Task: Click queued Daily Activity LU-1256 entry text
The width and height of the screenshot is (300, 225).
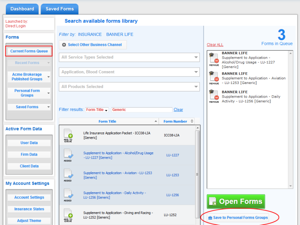Action: coord(251,96)
